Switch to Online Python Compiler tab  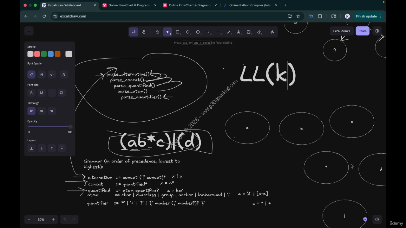251,5
